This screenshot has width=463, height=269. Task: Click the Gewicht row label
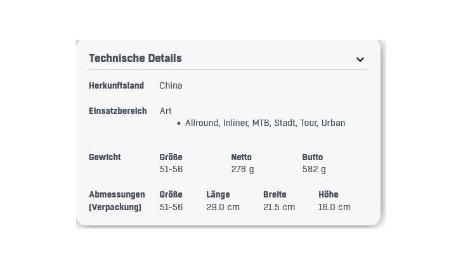105,157
